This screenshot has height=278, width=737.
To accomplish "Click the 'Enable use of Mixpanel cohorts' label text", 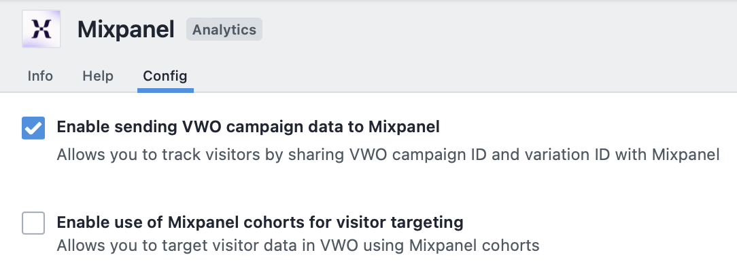I will (x=260, y=222).
